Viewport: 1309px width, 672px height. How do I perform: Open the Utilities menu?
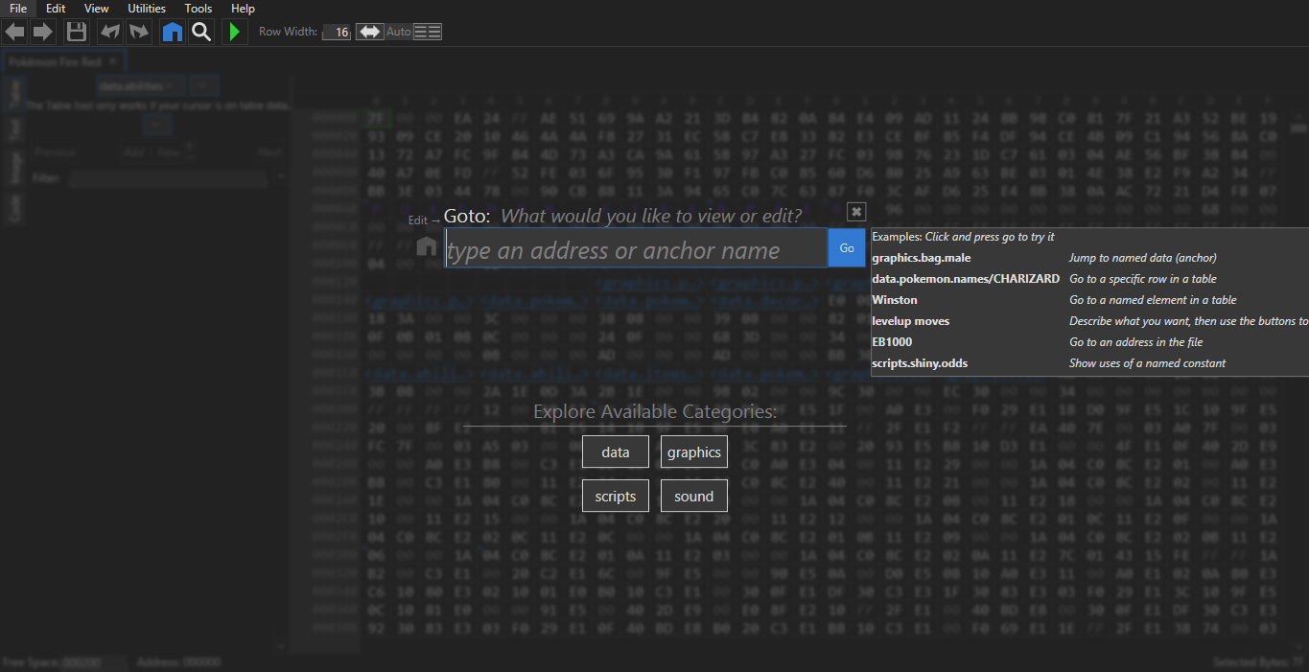point(146,8)
